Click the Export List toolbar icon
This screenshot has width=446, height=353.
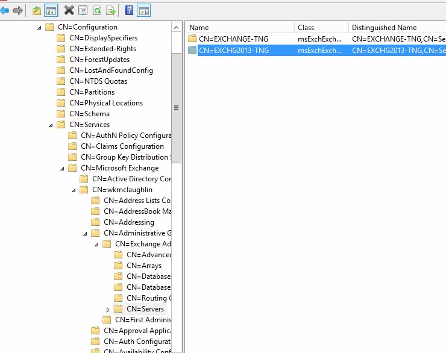coord(111,11)
